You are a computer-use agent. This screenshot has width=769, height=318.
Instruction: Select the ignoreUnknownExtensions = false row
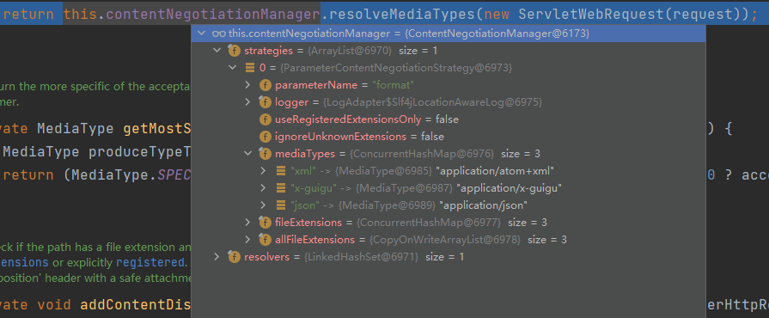[449, 137]
